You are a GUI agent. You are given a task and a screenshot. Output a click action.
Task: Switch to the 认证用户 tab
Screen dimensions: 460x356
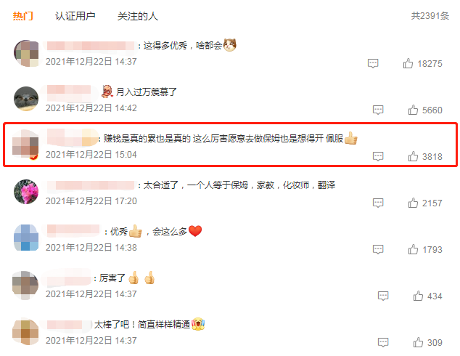pos(75,16)
